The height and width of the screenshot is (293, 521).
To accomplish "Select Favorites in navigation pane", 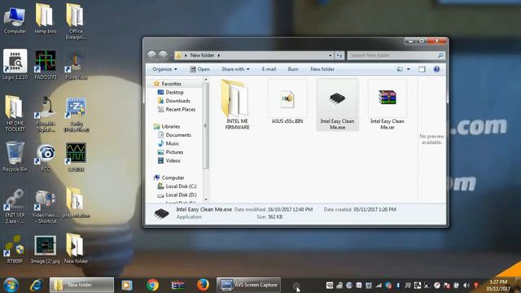I will [x=171, y=84].
